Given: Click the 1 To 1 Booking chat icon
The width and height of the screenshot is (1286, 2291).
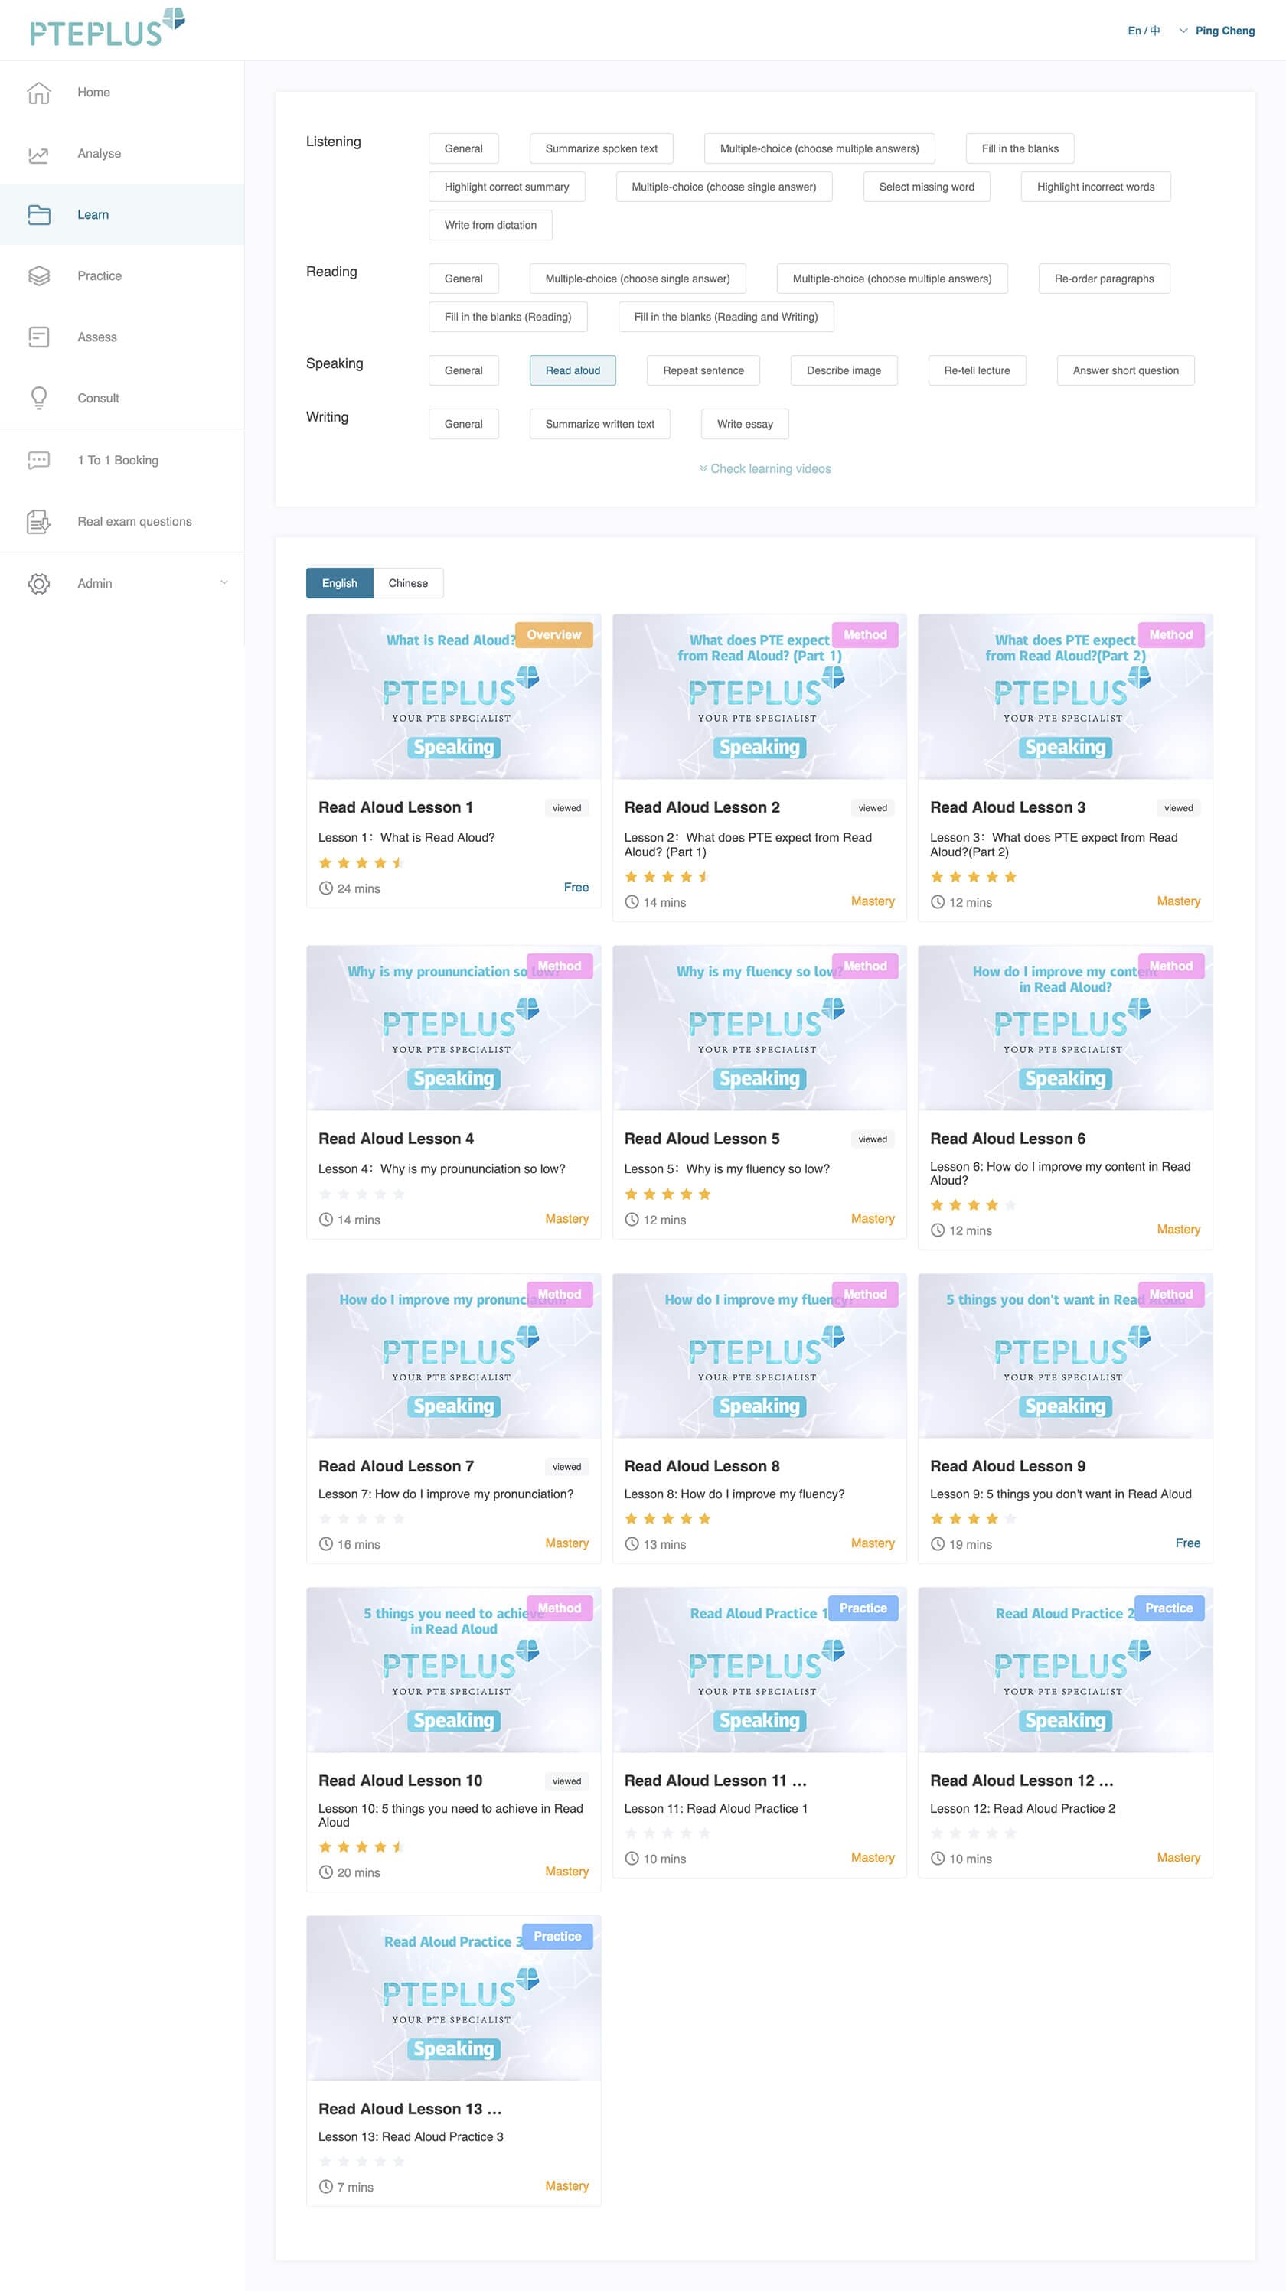Looking at the screenshot, I should pos(38,460).
